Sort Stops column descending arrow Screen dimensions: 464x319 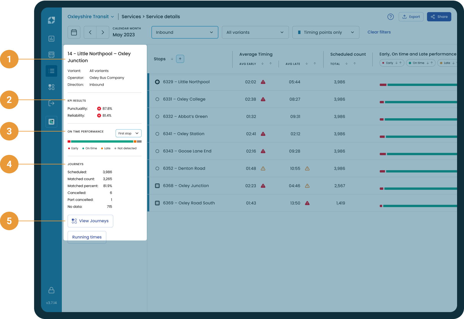point(172,59)
